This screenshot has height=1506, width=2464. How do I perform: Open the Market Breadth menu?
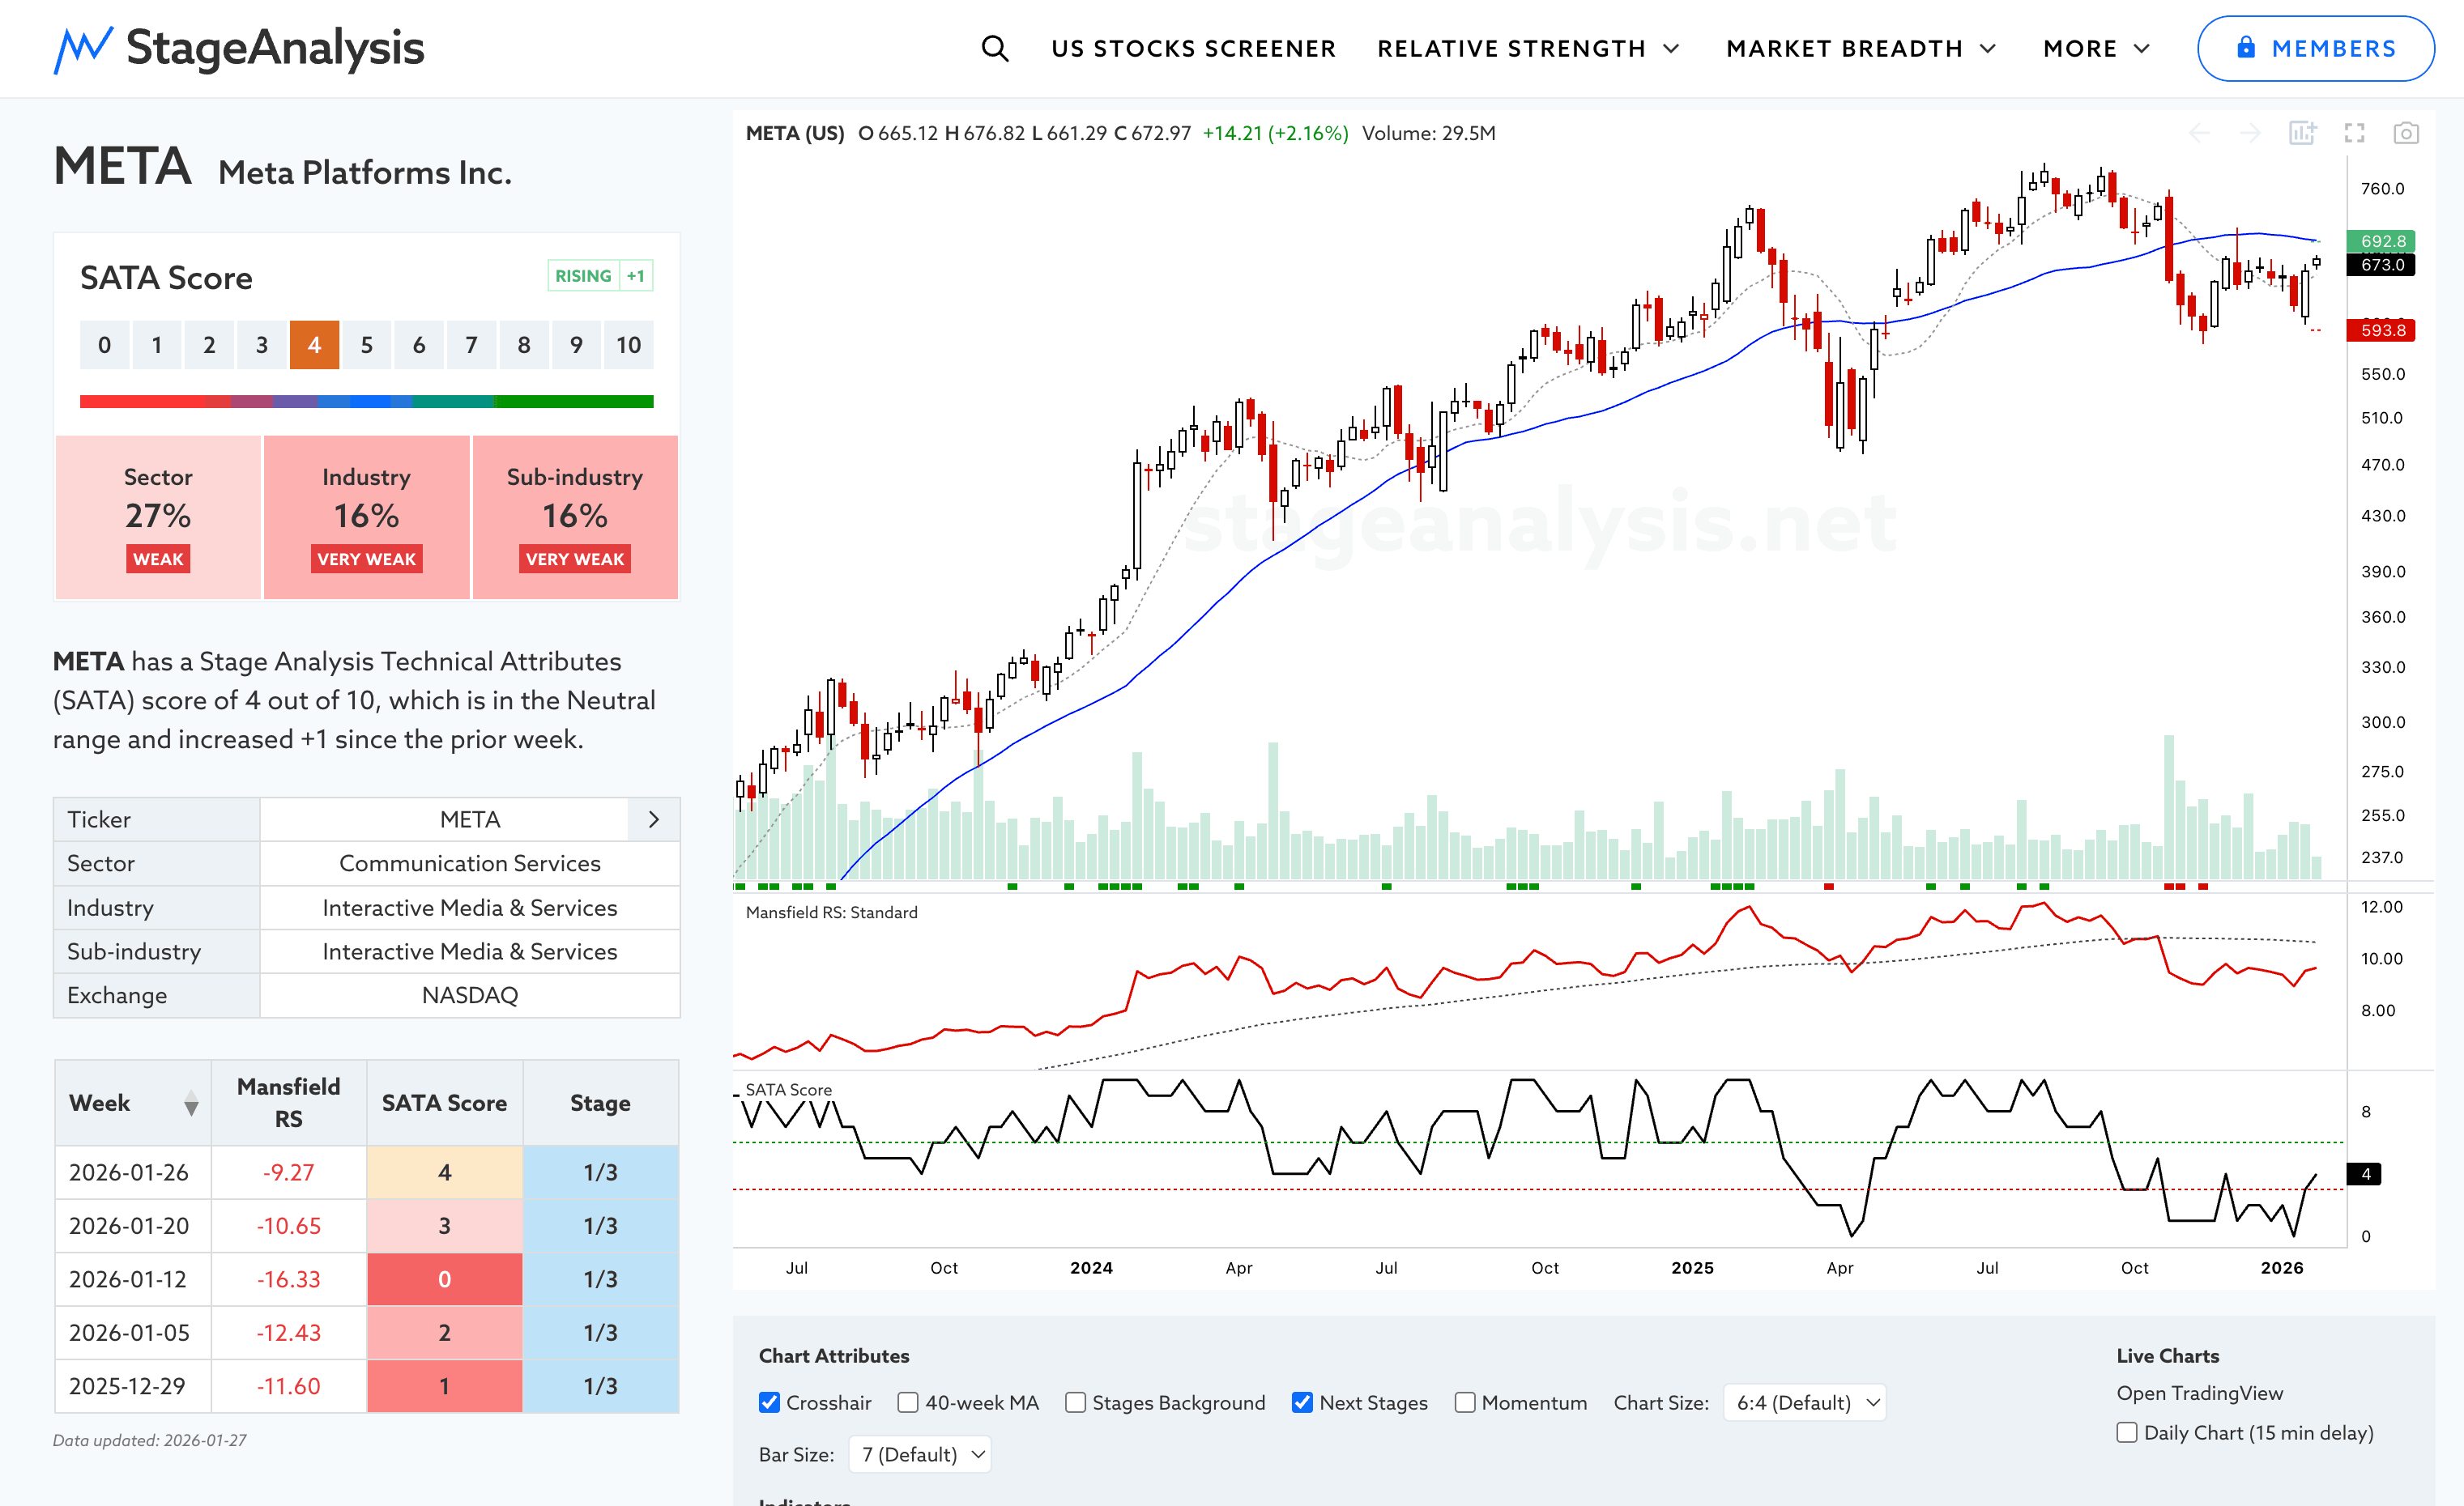[1860, 48]
